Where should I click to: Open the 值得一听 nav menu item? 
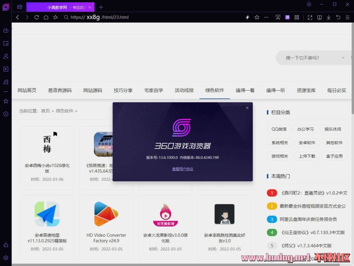pyautogui.click(x=275, y=90)
